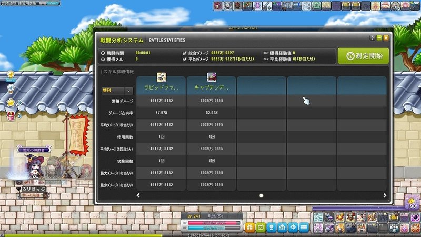Click 累積ダメージ value 5039万 0895
The image size is (421, 237).
(x=212, y=101)
